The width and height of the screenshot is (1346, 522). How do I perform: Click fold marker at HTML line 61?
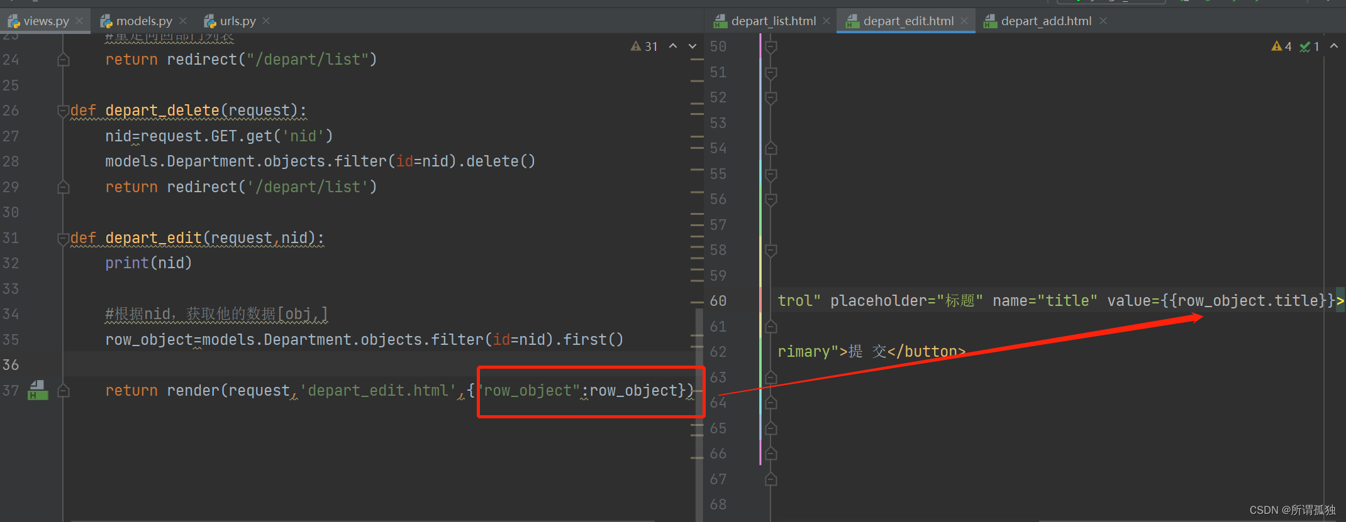pyautogui.click(x=771, y=327)
